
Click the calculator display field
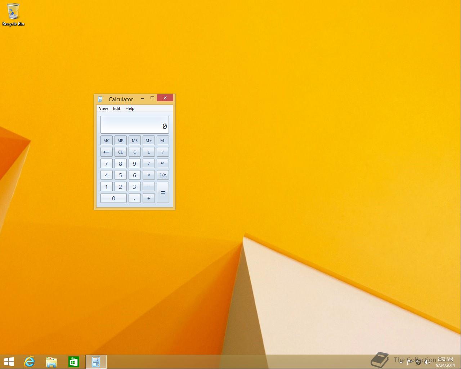coord(135,125)
